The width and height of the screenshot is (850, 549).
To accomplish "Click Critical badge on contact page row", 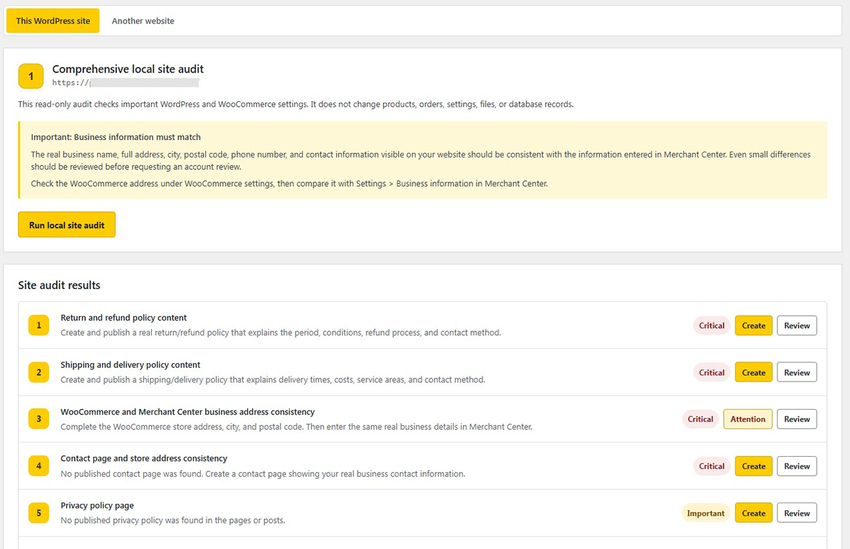I will click(711, 466).
